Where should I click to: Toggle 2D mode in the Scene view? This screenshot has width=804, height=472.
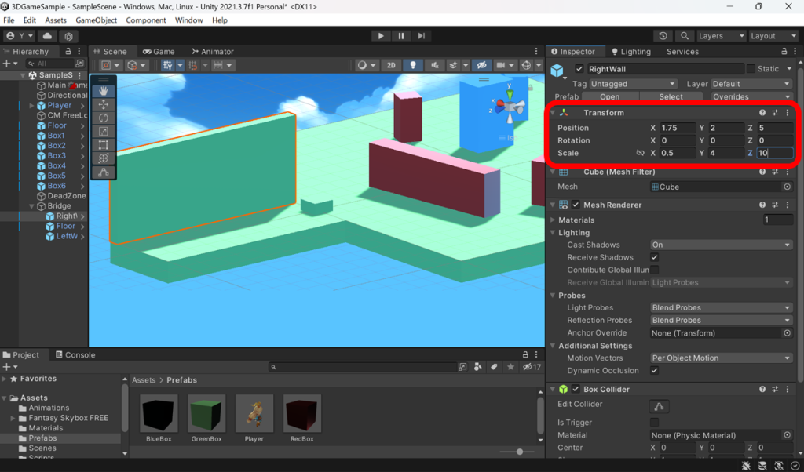click(x=391, y=66)
